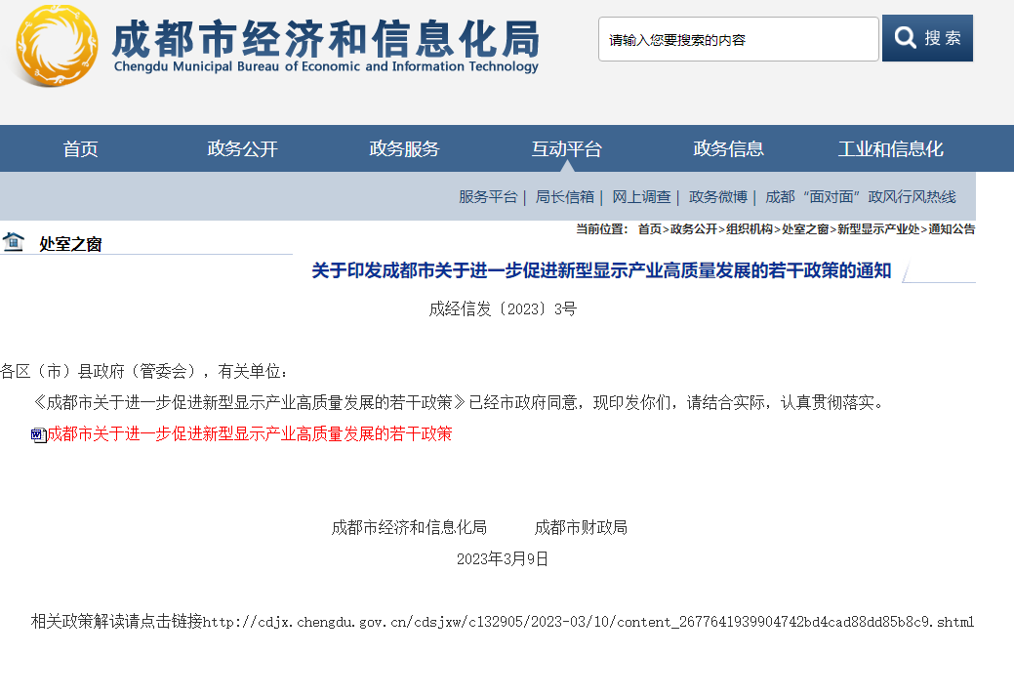Click the 处室之窗 building icon

pyautogui.click(x=14, y=242)
